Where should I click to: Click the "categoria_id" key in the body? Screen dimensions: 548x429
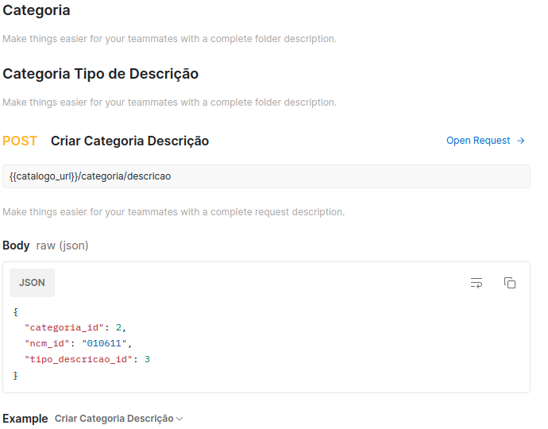(x=64, y=327)
